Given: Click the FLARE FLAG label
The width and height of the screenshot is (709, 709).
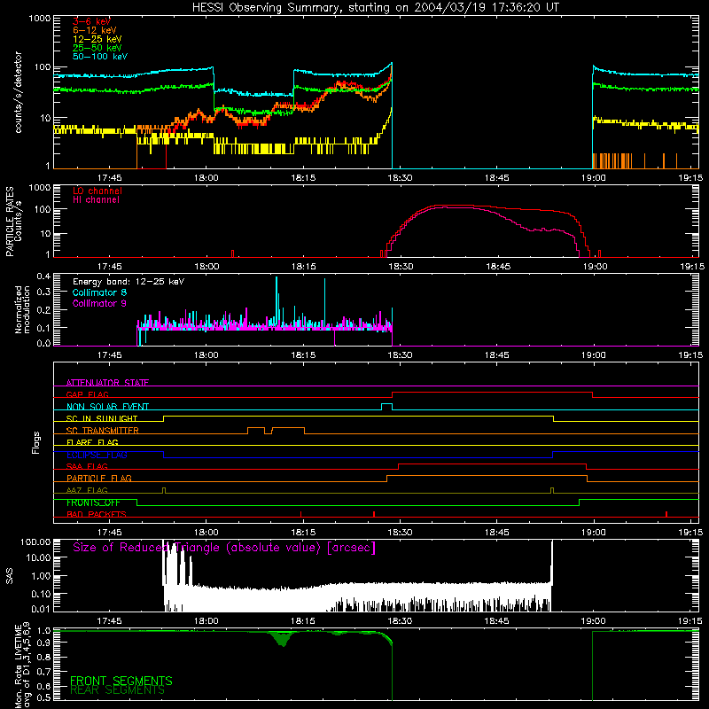Looking at the screenshot, I should click(x=92, y=442).
